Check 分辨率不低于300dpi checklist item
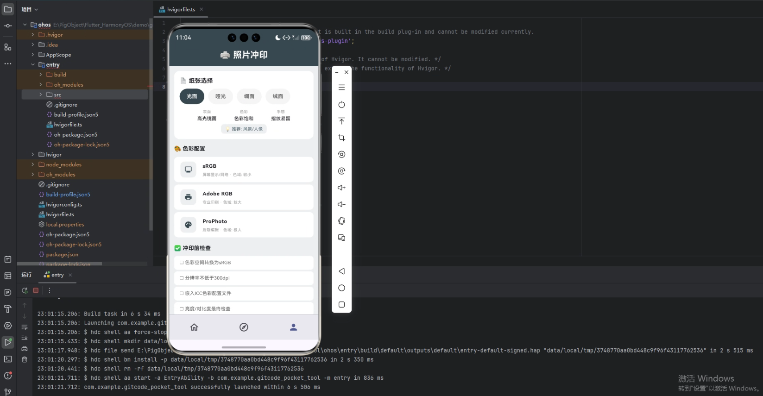 coord(244,278)
